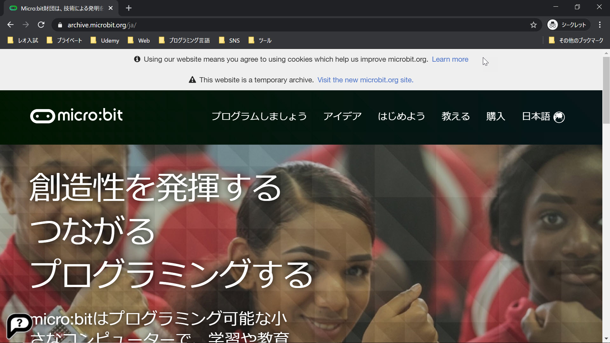Open the プログラミング言語 bookmark folder

184,40
